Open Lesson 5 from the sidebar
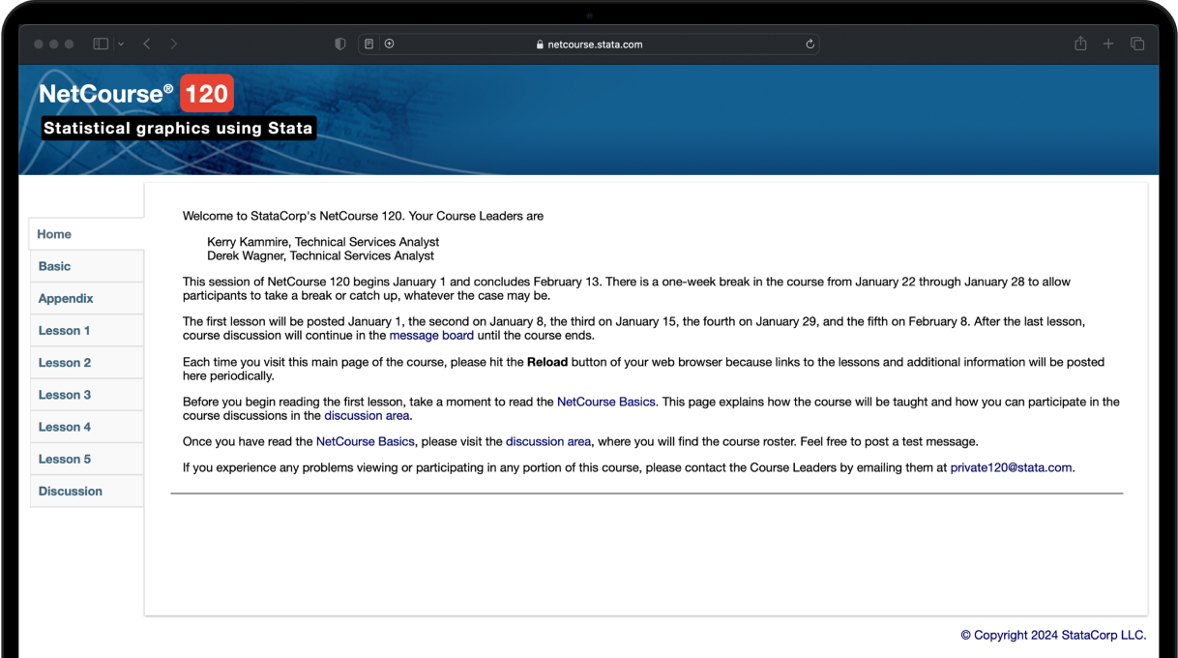The width and height of the screenshot is (1178, 658). tap(65, 459)
